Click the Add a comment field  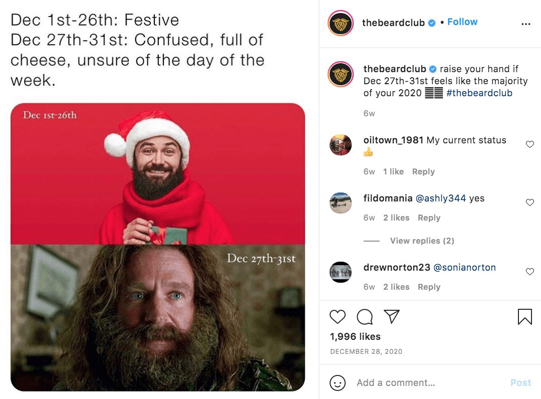(401, 382)
